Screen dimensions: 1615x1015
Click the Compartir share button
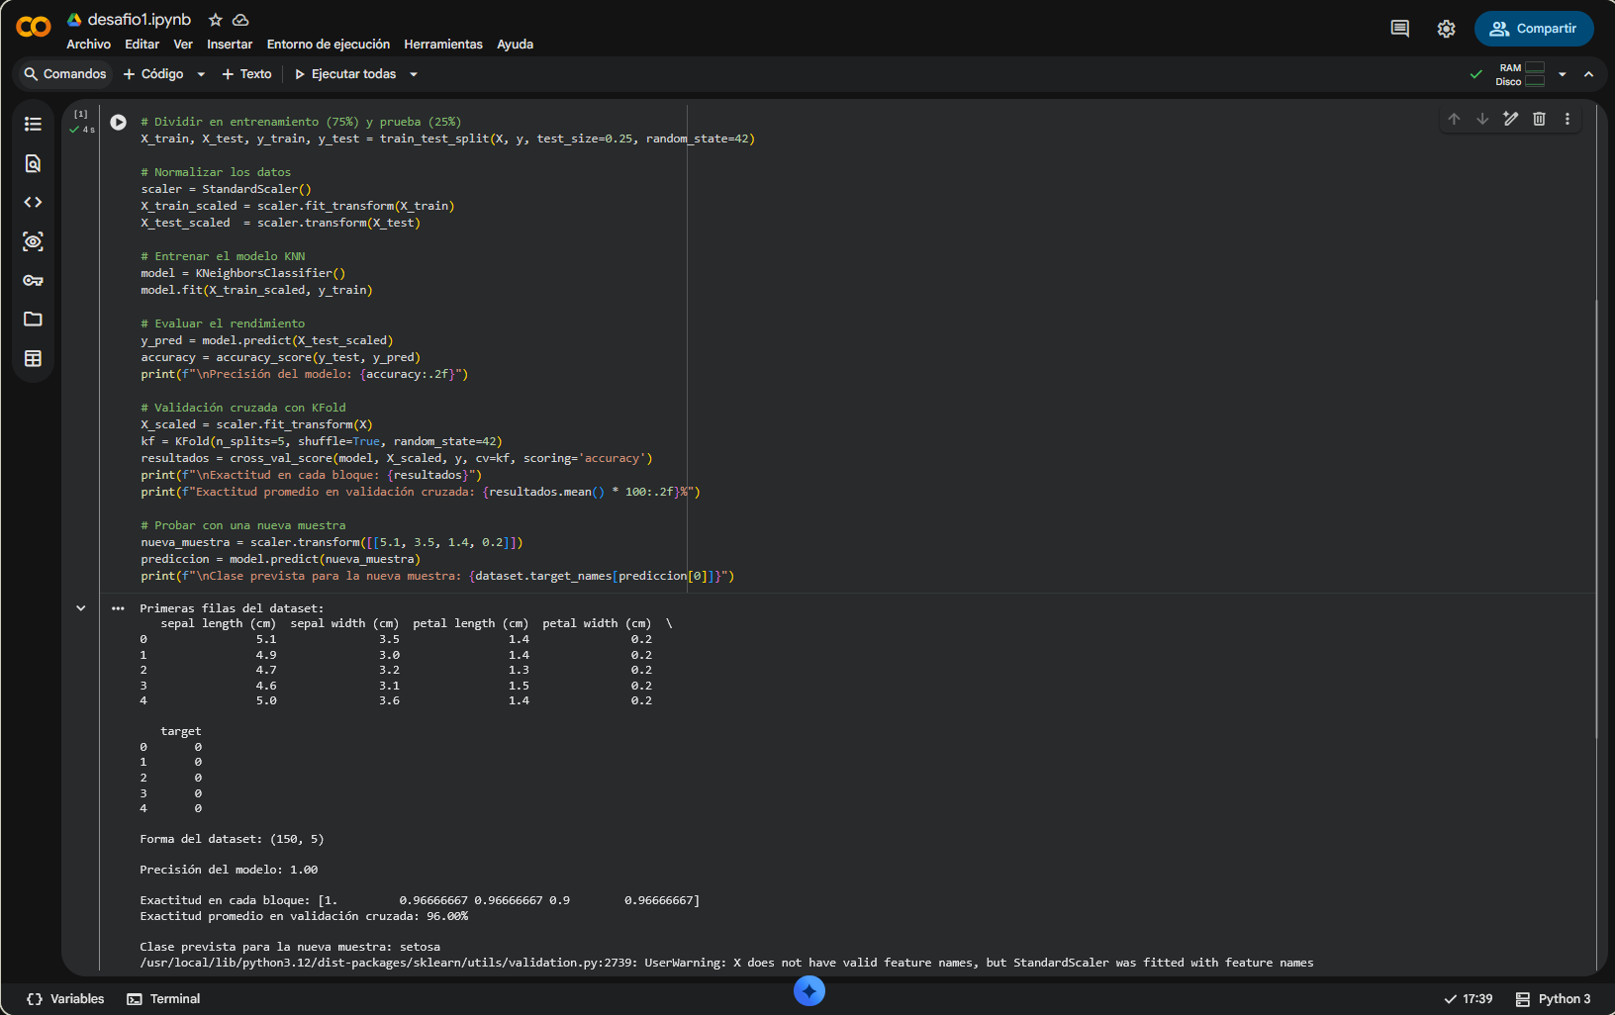(x=1534, y=29)
